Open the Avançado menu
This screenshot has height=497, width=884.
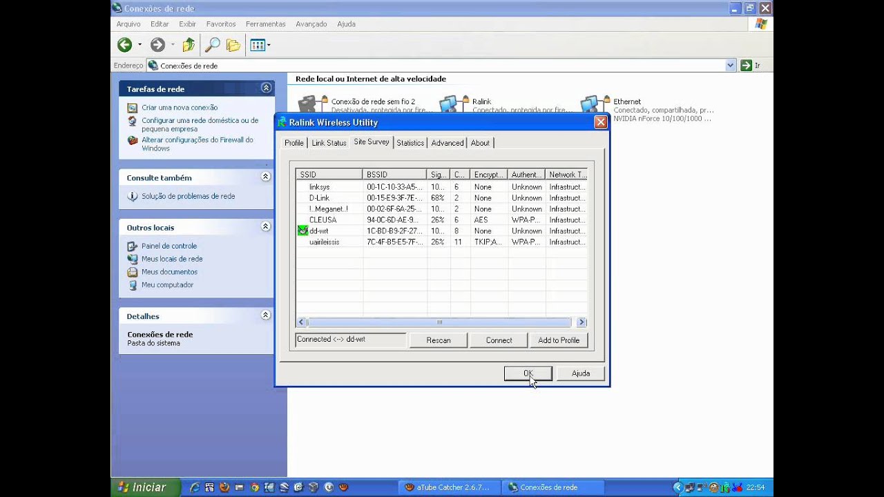tap(311, 24)
